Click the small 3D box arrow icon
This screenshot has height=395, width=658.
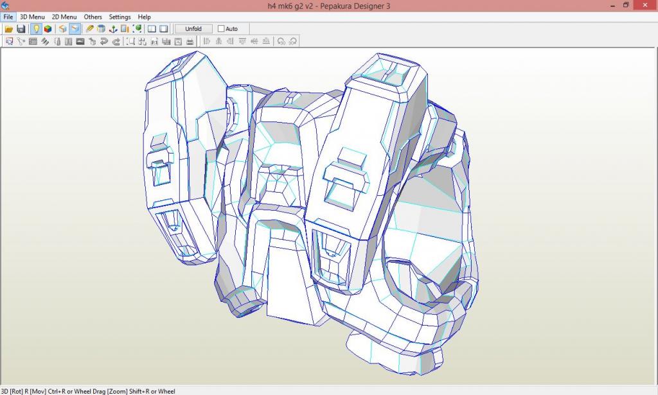tap(93, 41)
